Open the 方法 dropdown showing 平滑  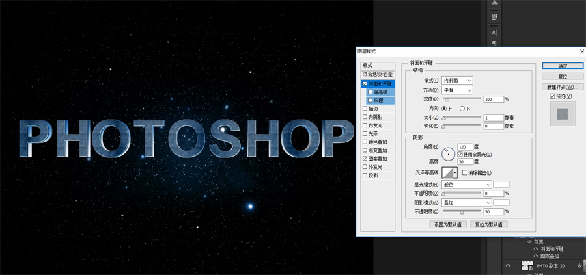(x=457, y=90)
